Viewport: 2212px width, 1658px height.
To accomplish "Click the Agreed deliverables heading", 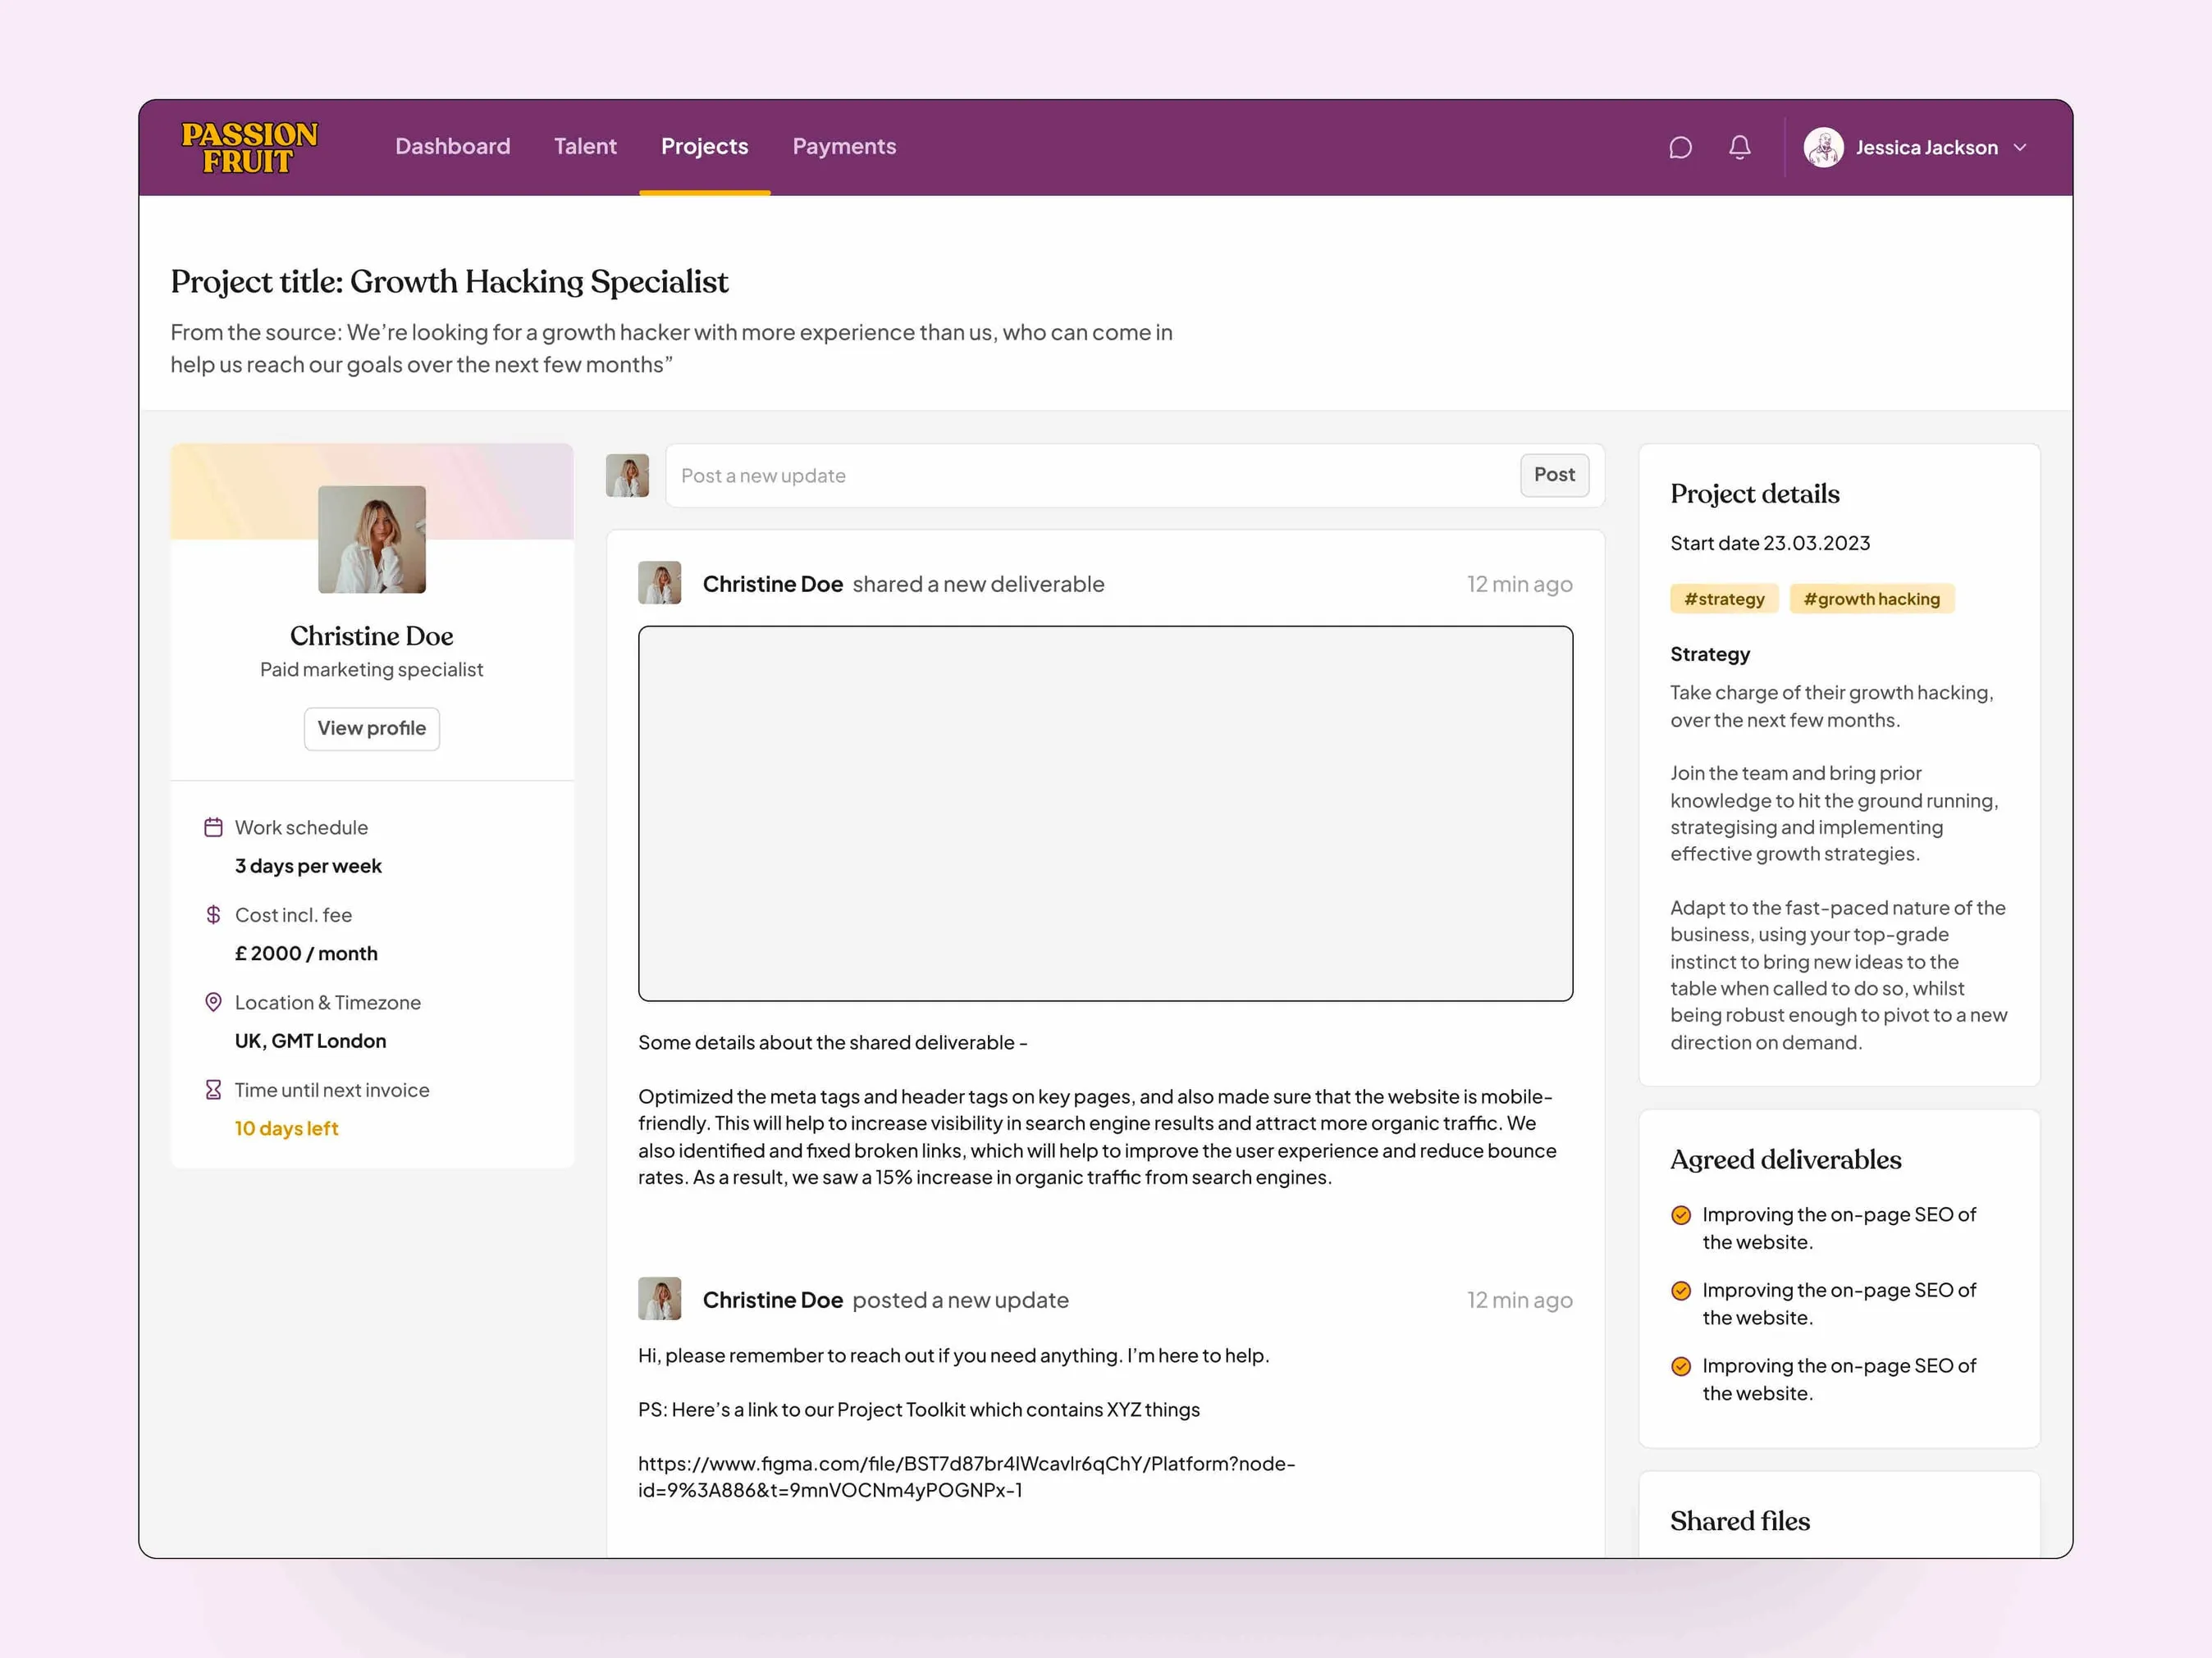I will pos(1785,1160).
